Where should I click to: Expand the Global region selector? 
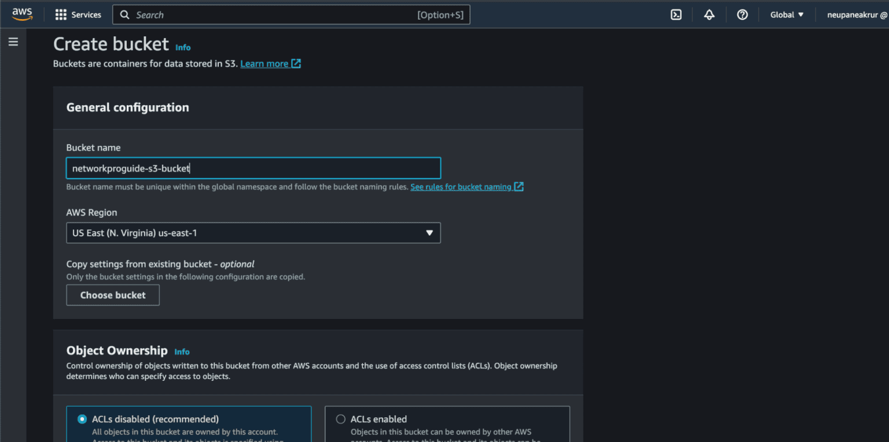pyautogui.click(x=787, y=15)
